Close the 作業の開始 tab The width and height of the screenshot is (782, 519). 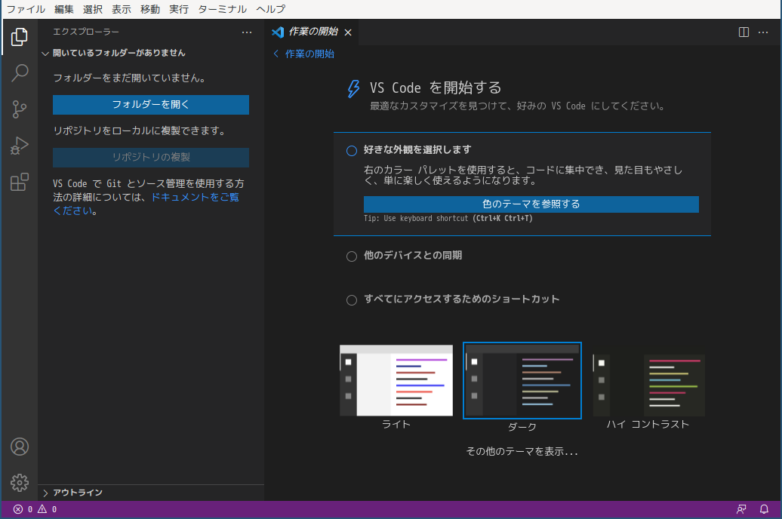click(x=348, y=32)
